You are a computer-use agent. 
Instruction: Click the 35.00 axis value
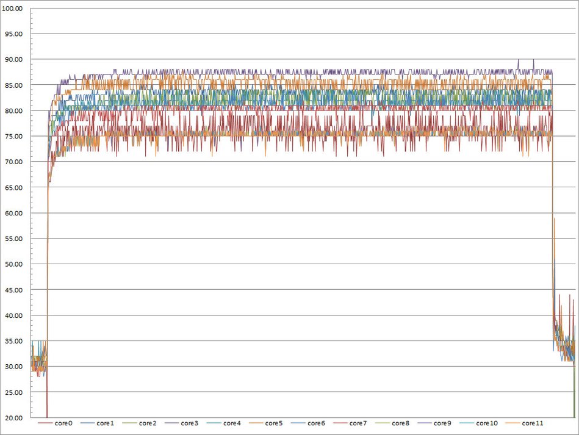(x=13, y=341)
